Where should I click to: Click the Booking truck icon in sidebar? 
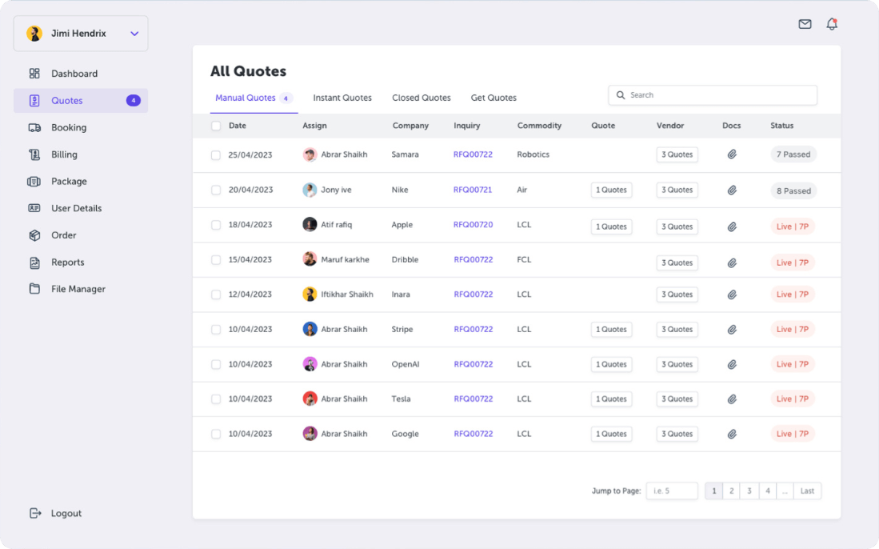click(34, 127)
